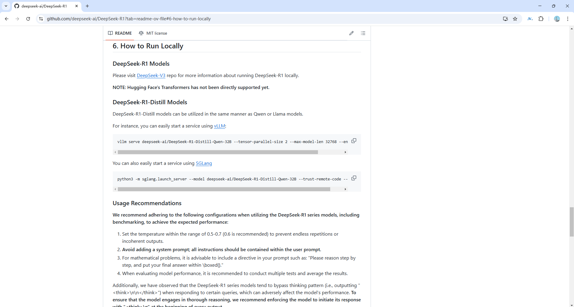
Task: Click the Hugging Face Transformers NOTE line
Action: point(191,88)
